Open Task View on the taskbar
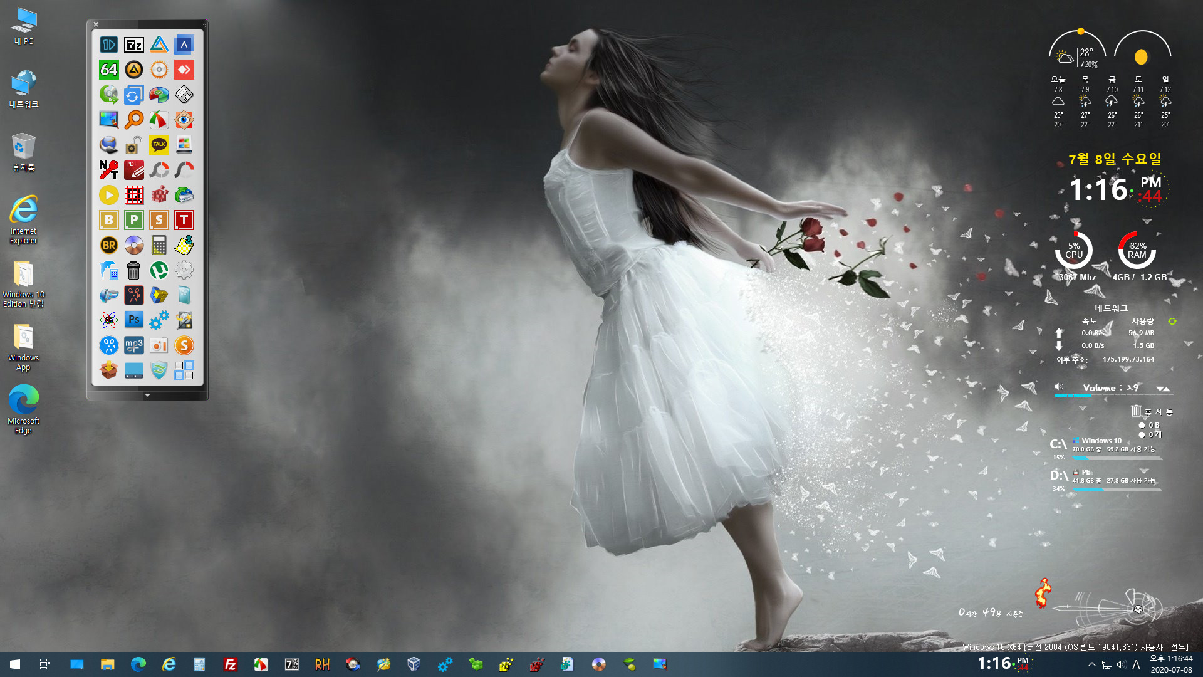 click(x=45, y=664)
